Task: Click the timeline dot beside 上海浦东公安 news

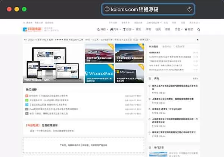Action: tap(150, 99)
